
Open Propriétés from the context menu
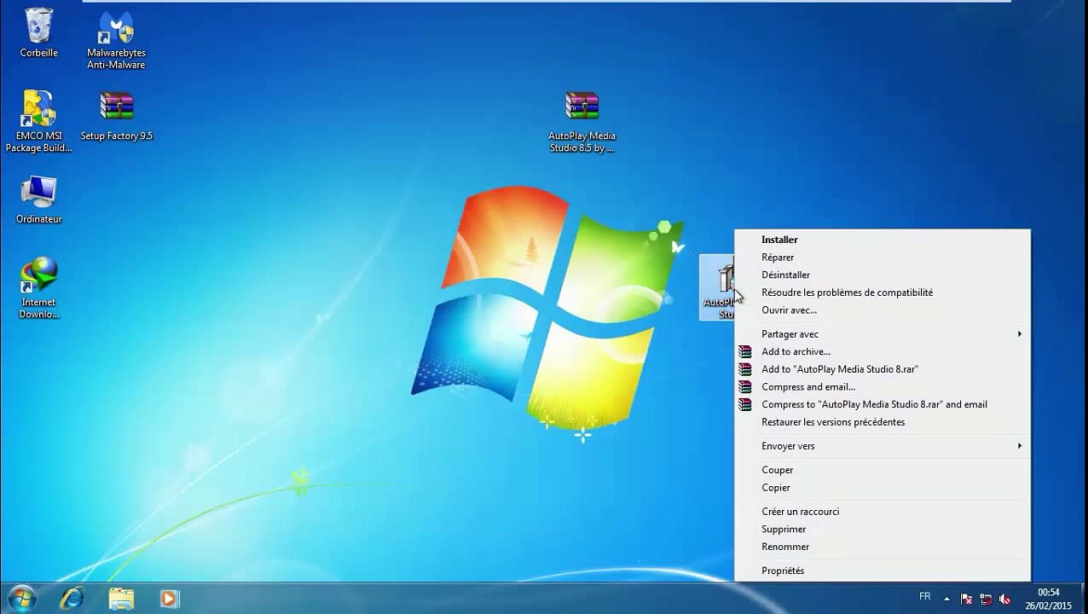[x=883, y=571]
